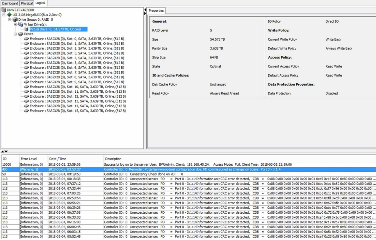Select the Properties tab

pyautogui.click(x=156, y=11)
